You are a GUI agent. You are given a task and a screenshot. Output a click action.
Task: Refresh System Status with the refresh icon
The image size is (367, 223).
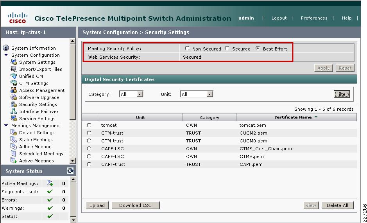point(70,171)
